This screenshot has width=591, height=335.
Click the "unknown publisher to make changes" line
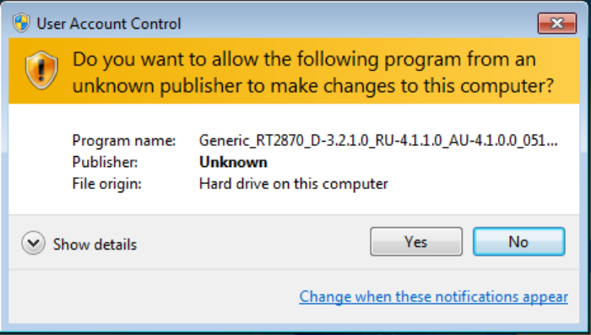(x=313, y=86)
